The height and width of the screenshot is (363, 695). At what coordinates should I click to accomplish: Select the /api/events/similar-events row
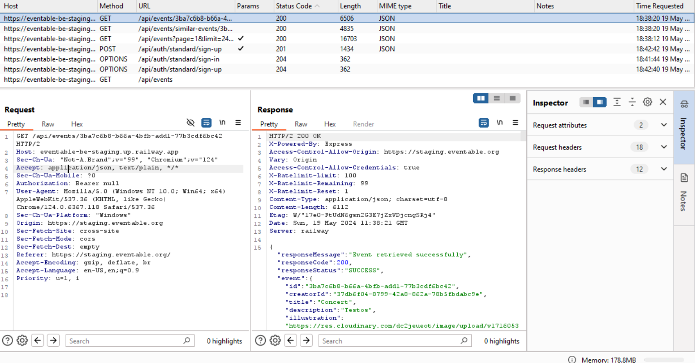click(x=347, y=28)
